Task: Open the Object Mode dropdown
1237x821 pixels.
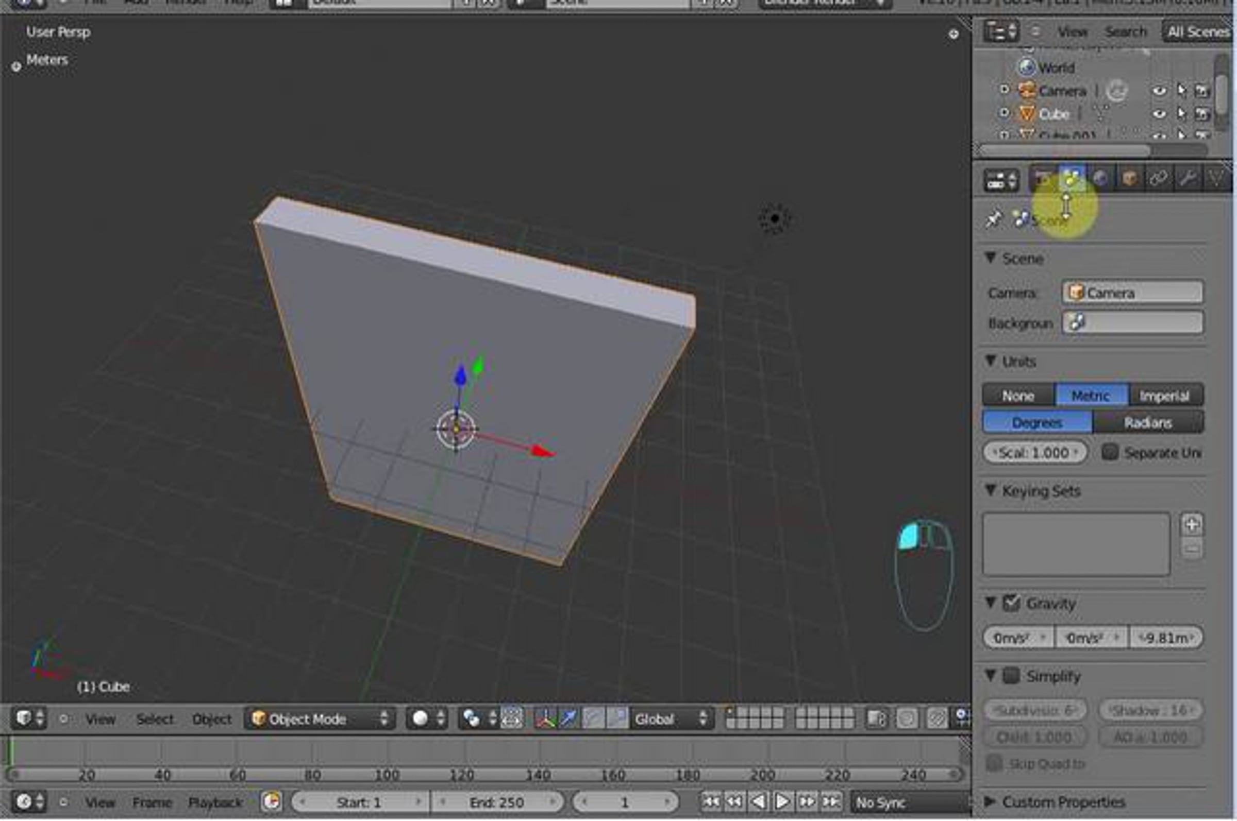Action: point(320,719)
